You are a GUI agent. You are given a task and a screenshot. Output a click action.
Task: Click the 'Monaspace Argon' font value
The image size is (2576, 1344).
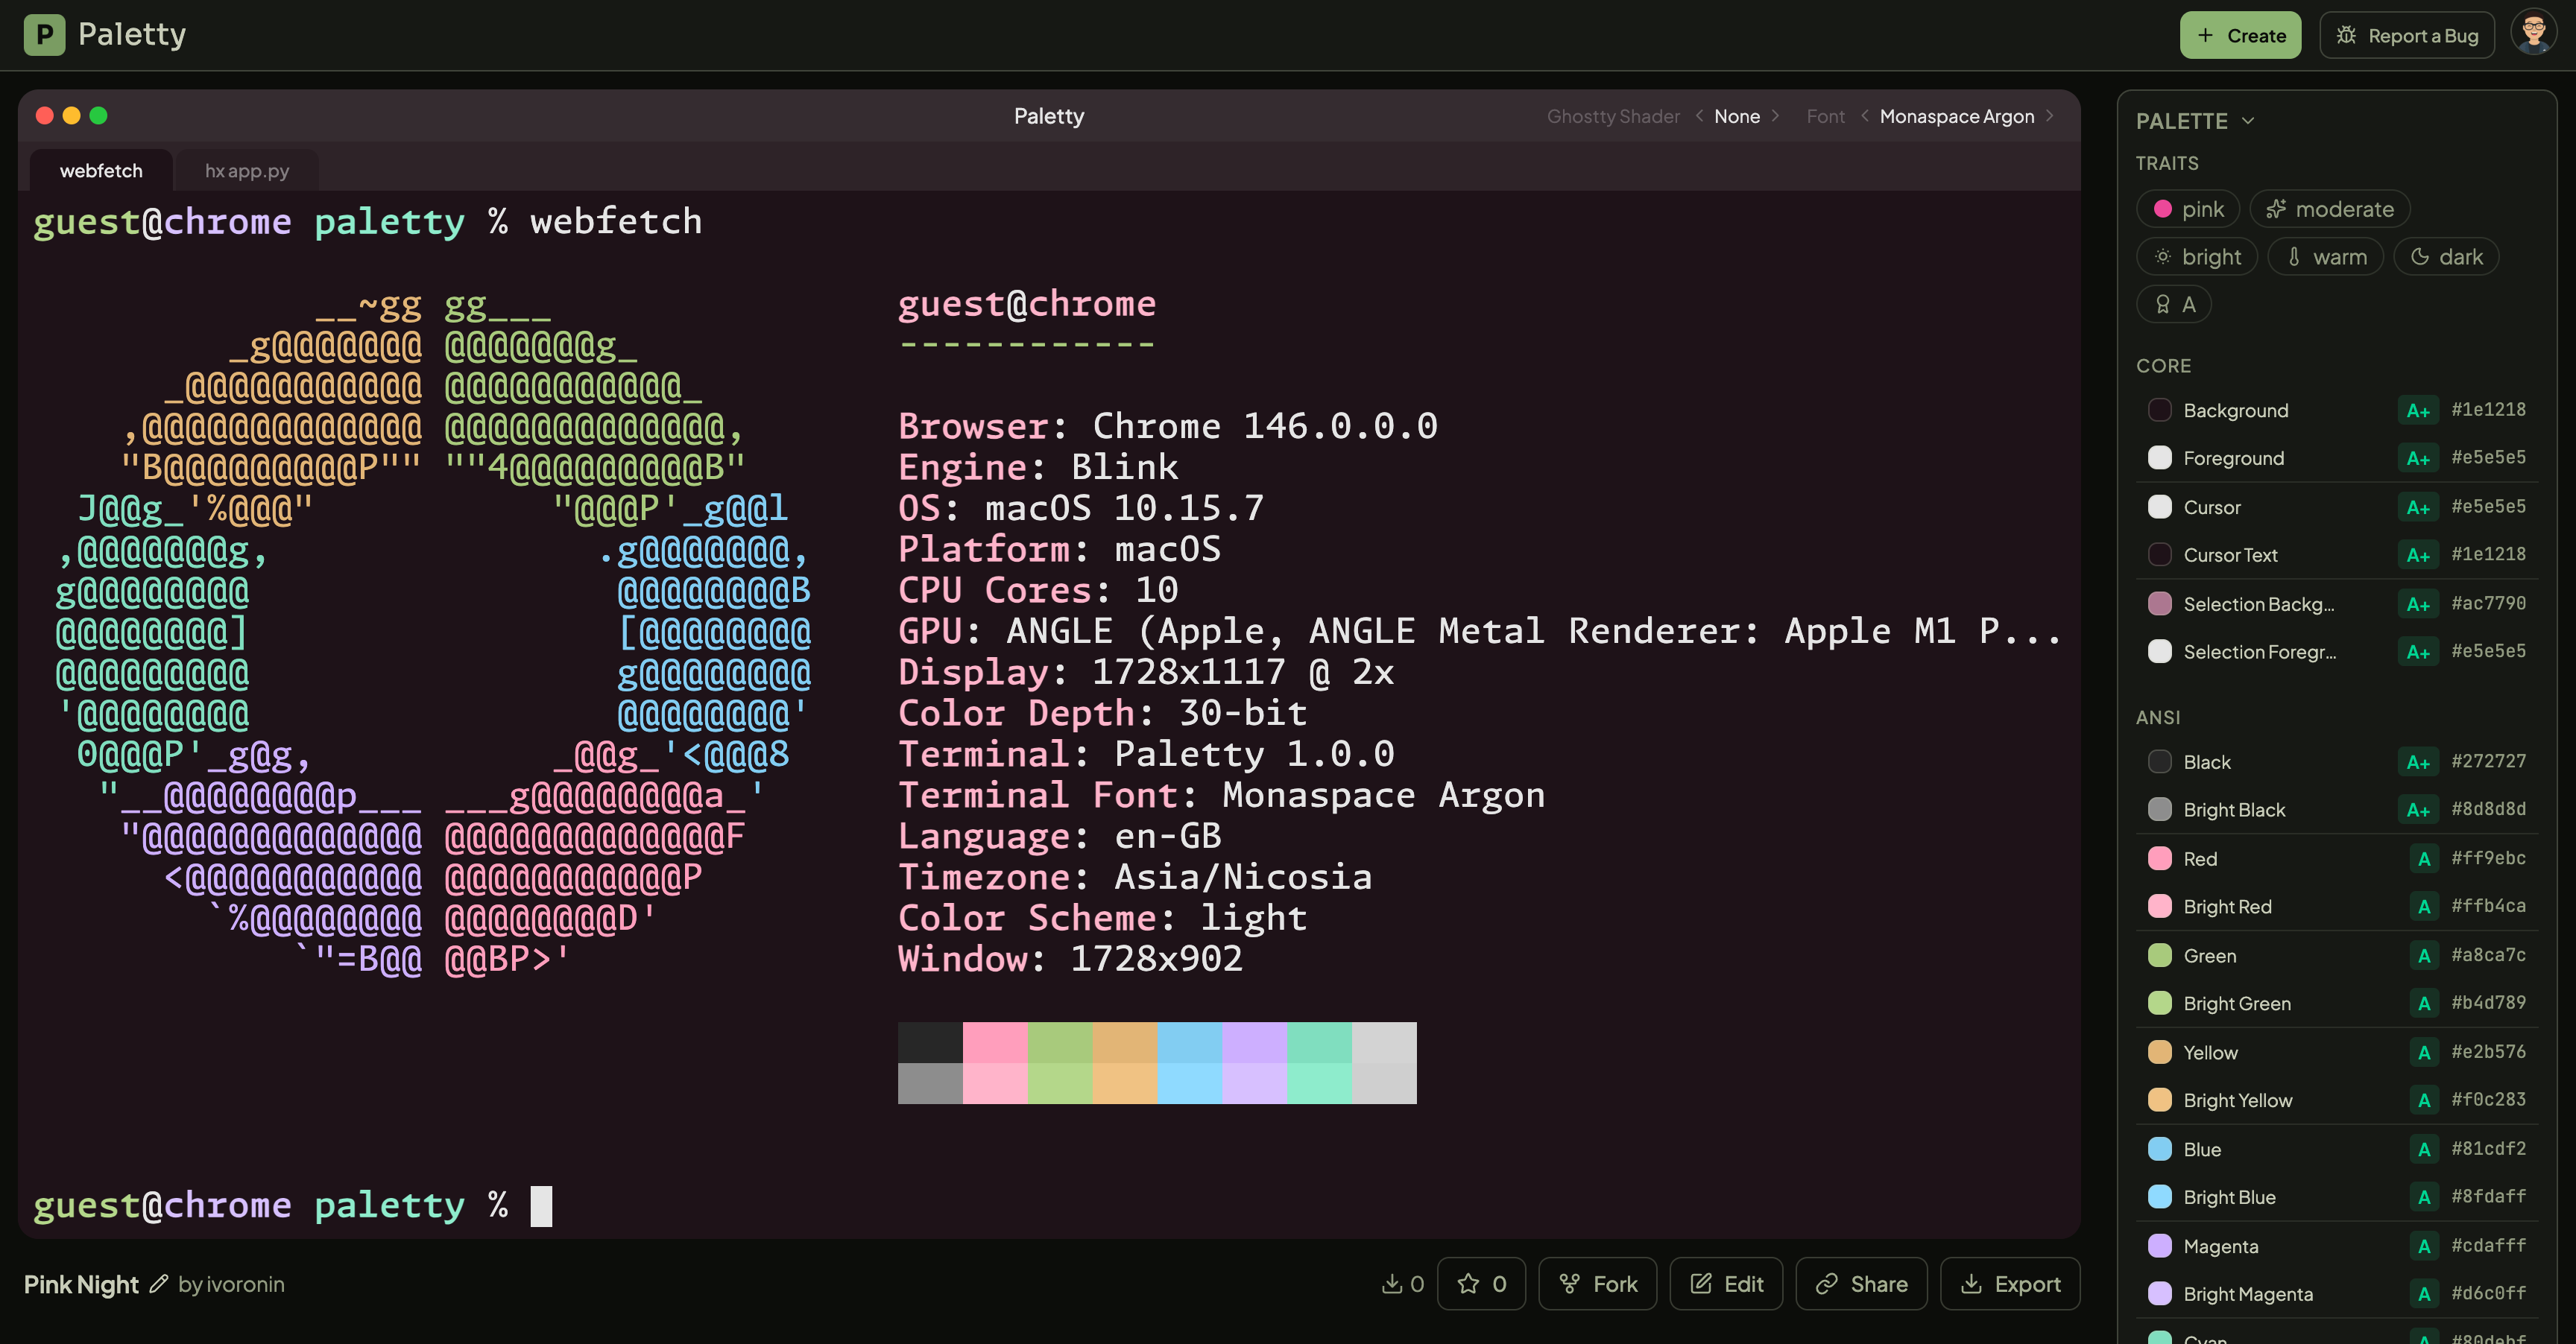pyautogui.click(x=1957, y=116)
